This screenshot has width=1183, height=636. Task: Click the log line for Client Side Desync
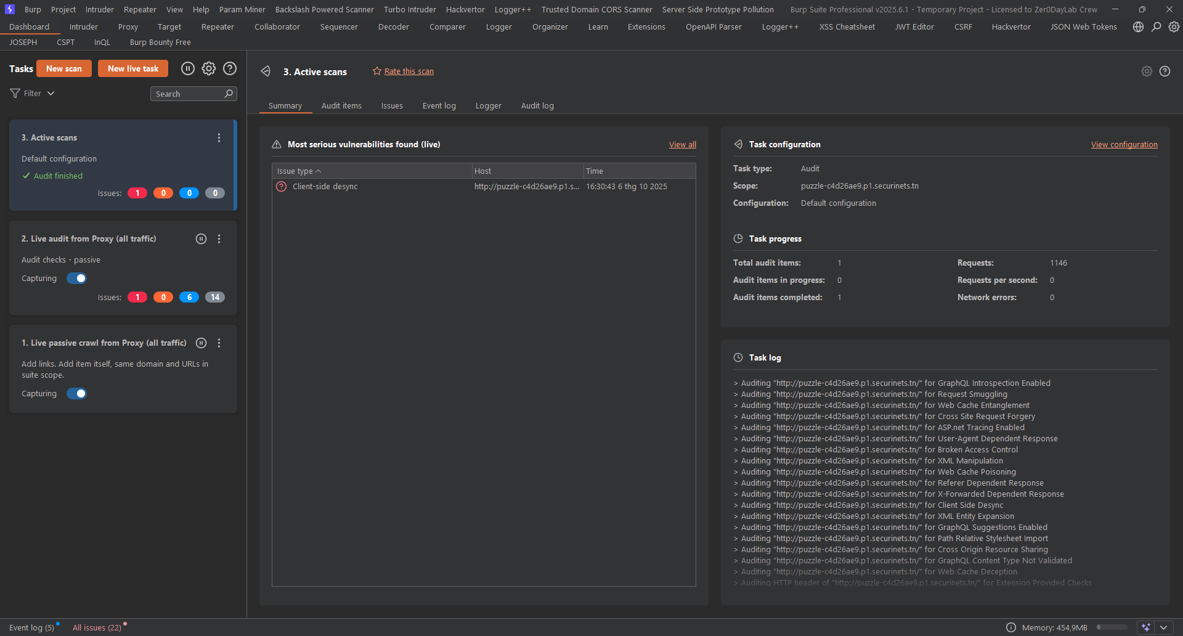click(x=869, y=505)
